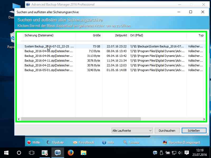211x158 pixels.
Task: Show the Info dialog
Action: tap(108, 142)
